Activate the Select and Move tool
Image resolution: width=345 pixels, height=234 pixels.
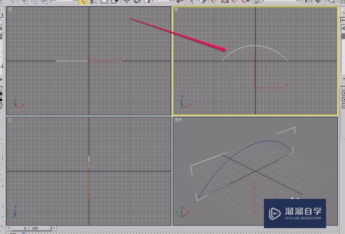tap(126, 1)
